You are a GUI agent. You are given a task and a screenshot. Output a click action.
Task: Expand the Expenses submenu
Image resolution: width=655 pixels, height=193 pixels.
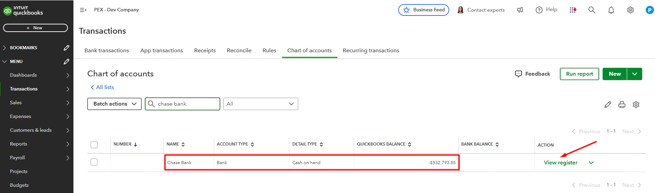pos(68,117)
